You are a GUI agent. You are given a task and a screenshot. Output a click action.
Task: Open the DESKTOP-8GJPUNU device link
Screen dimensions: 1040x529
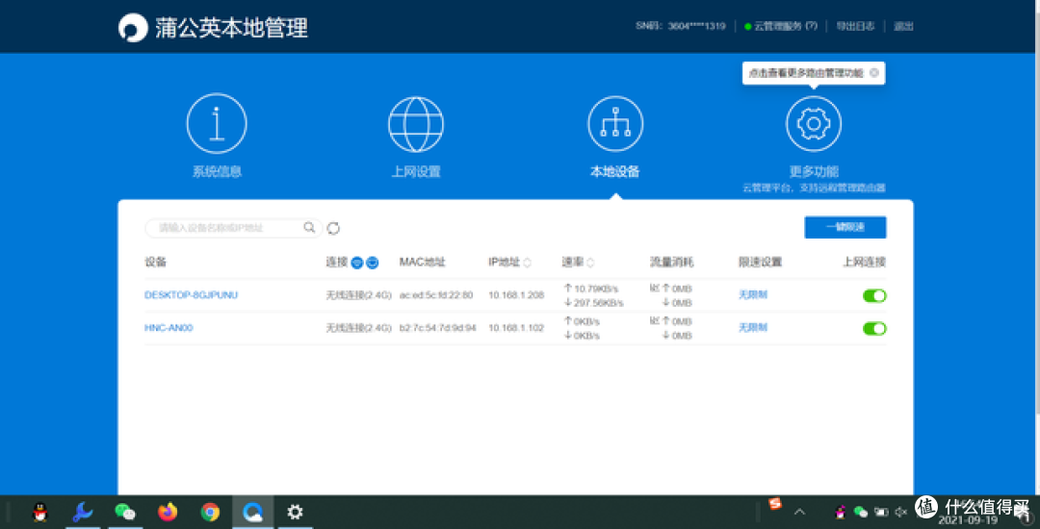pos(191,295)
